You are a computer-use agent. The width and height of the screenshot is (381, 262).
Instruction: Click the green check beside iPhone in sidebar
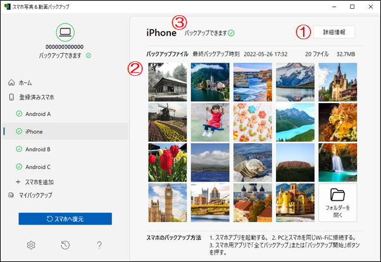point(19,132)
